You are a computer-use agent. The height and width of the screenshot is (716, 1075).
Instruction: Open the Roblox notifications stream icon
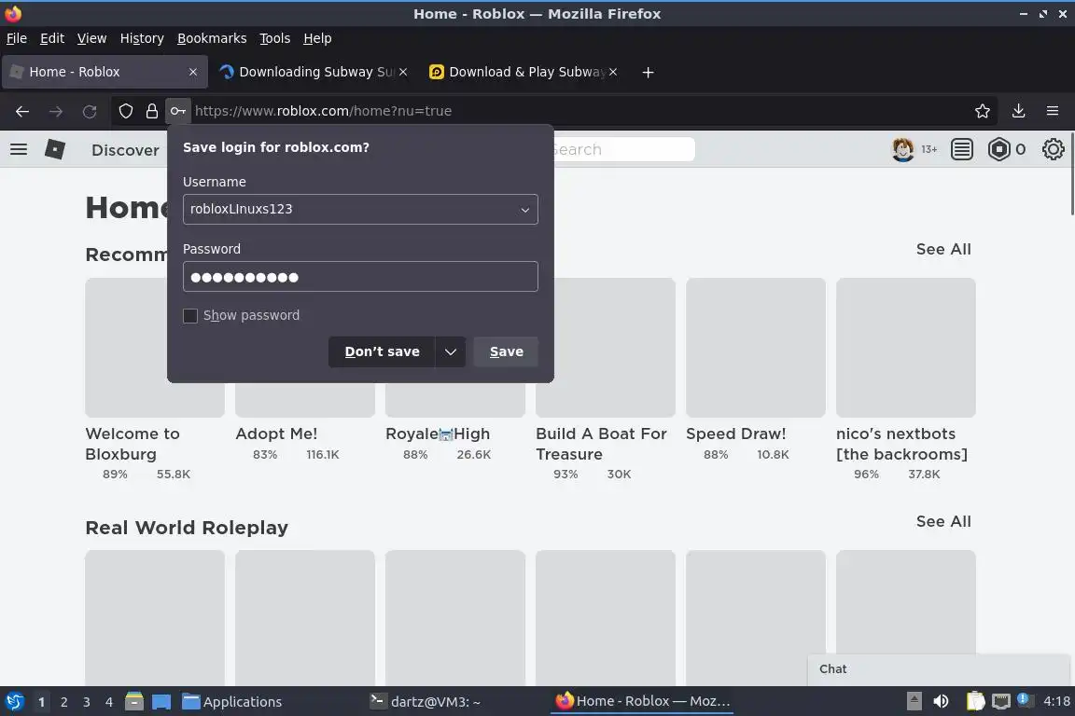[x=962, y=149]
